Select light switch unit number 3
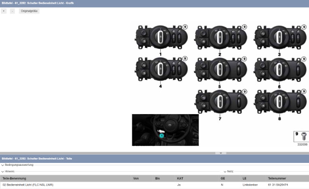309x189 pixels. [281, 38]
